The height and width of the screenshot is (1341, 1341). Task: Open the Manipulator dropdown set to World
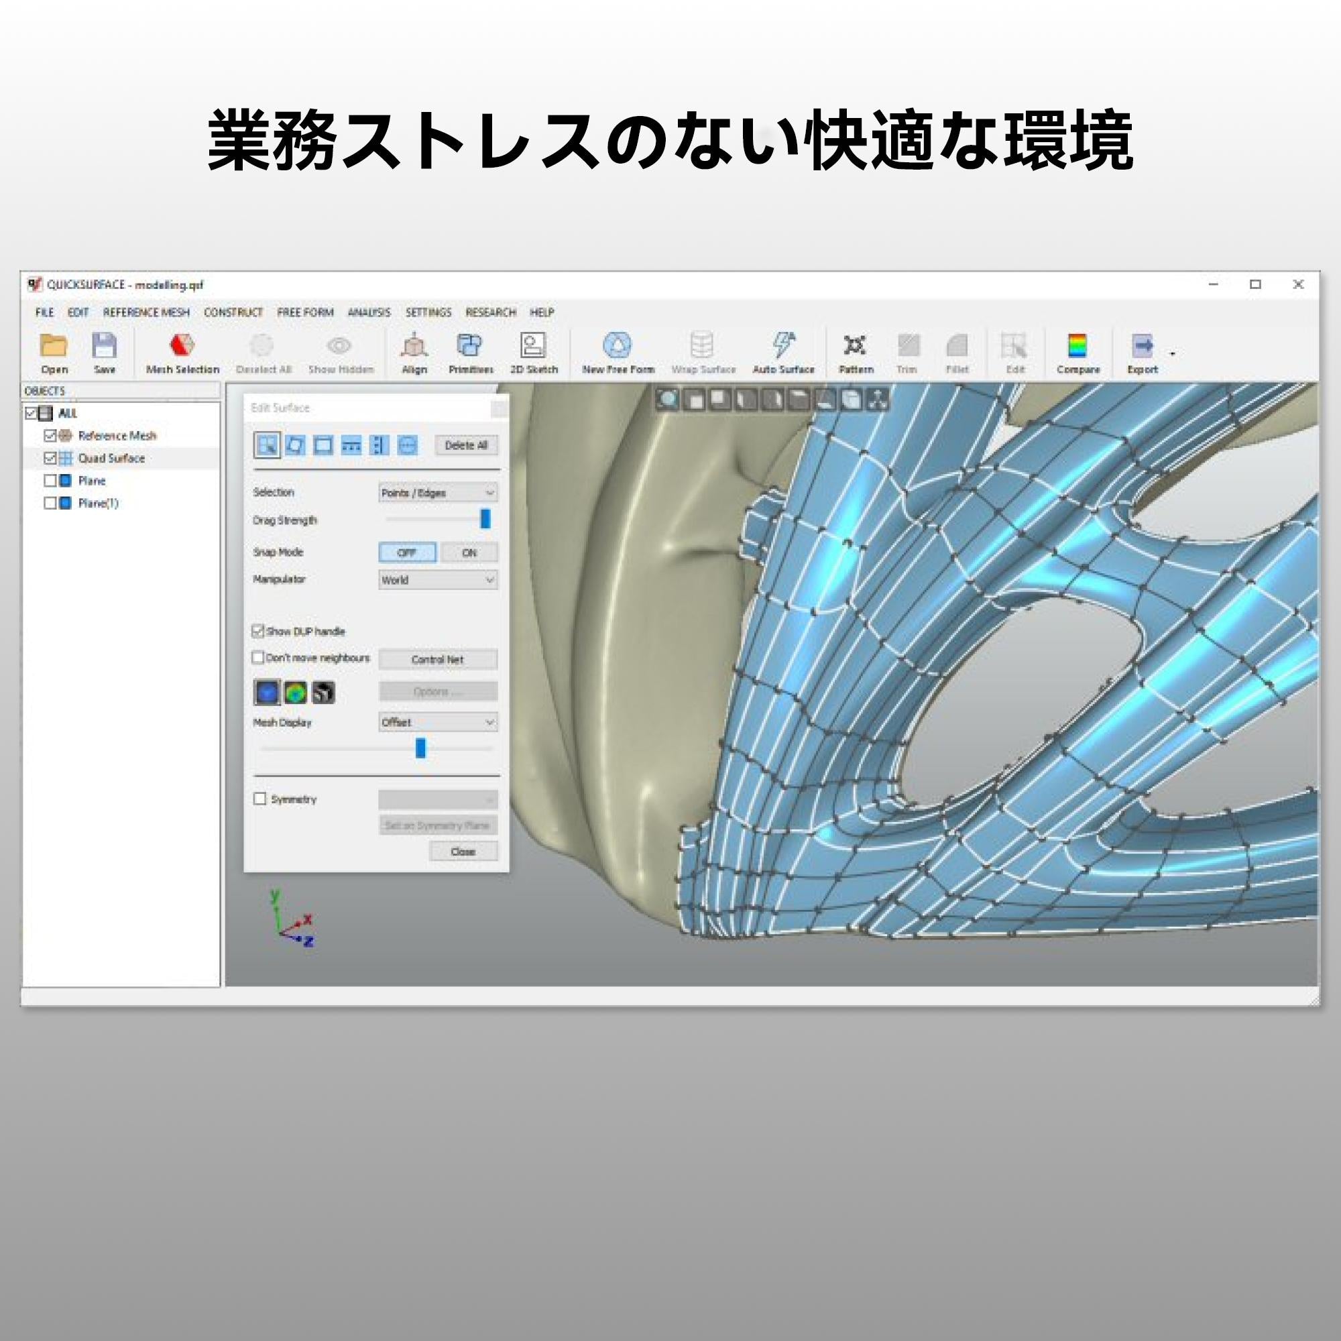click(438, 579)
